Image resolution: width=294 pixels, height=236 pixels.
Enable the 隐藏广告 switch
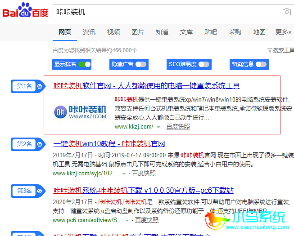click(x=141, y=64)
